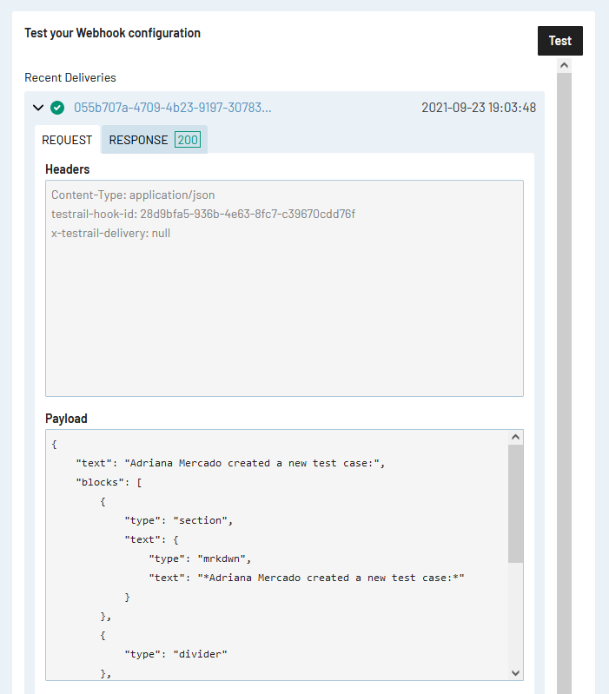The height and width of the screenshot is (694, 609).
Task: Click the outer panel scrollbar up arrow
Action: pos(564,65)
